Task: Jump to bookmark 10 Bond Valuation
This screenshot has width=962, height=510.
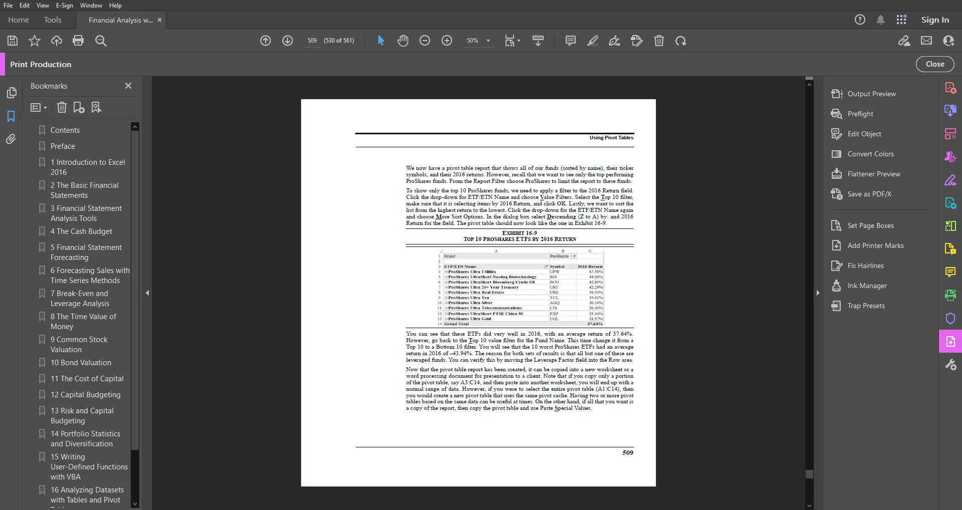Action: (x=81, y=363)
